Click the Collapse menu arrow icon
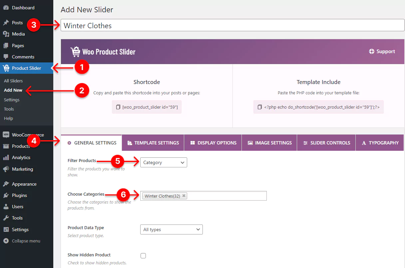405x268 pixels. pyautogui.click(x=6, y=241)
